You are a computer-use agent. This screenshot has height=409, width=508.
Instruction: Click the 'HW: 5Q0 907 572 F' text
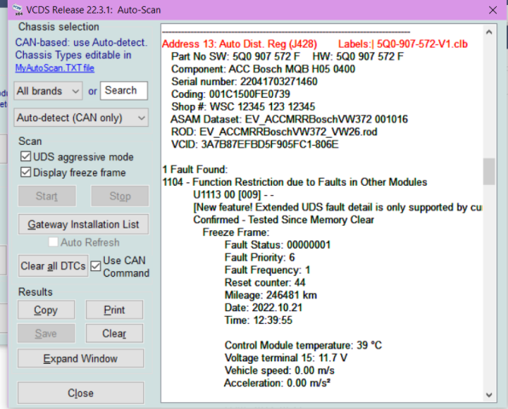pos(358,57)
